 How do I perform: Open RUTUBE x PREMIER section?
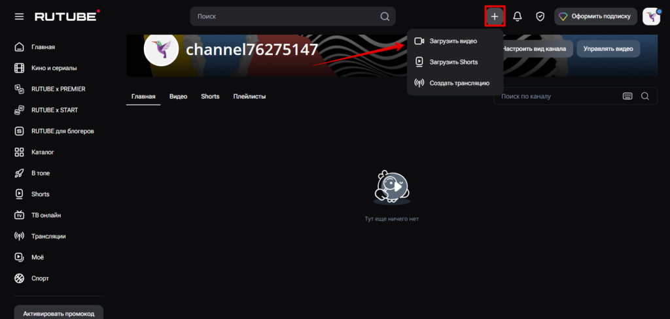(x=58, y=89)
